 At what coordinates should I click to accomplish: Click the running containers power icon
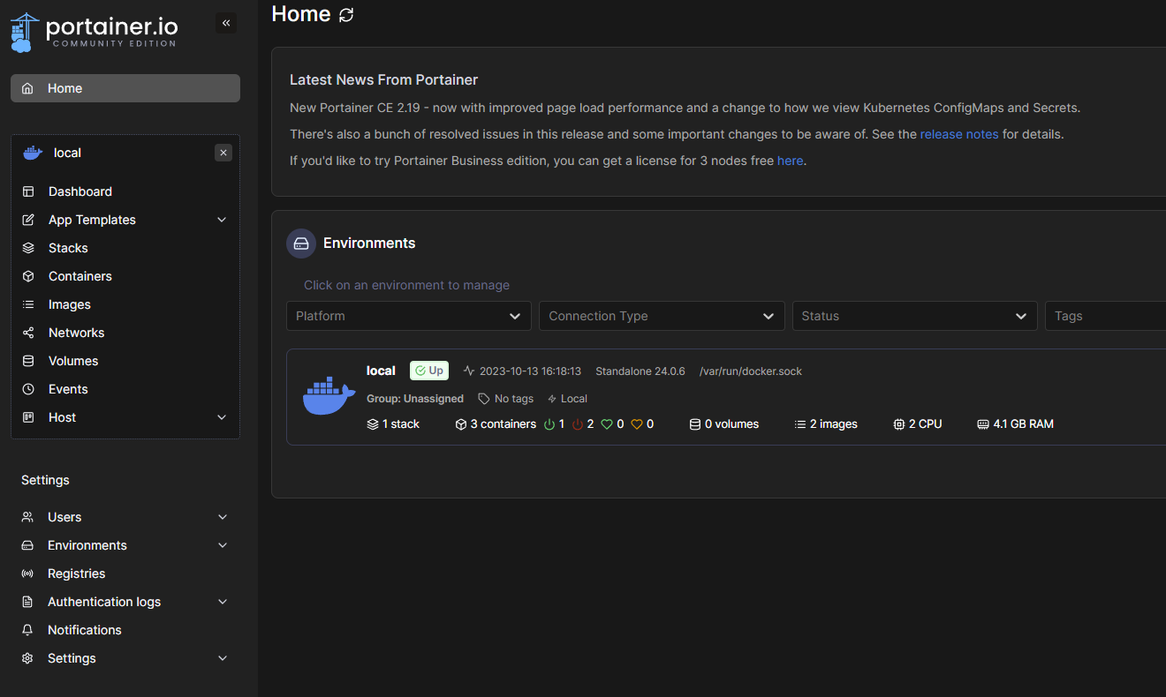[549, 424]
